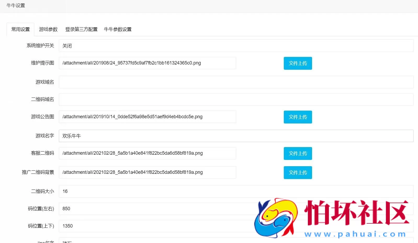Open the 游戏参数 tab
Screen dimensions: 418x243
click(48, 29)
